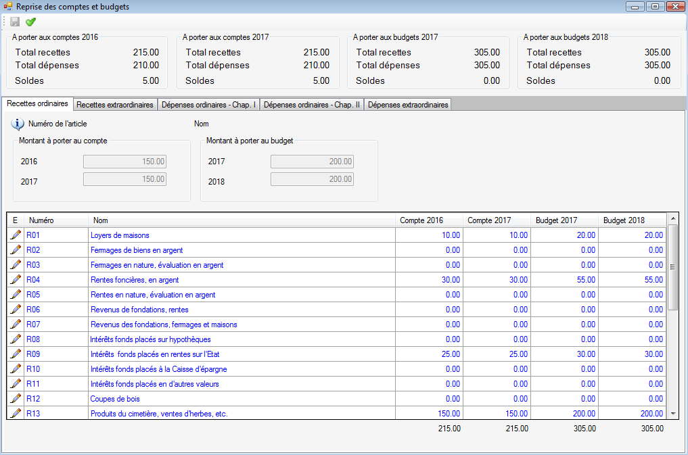Click the 2017 budget amount field

pos(312,162)
